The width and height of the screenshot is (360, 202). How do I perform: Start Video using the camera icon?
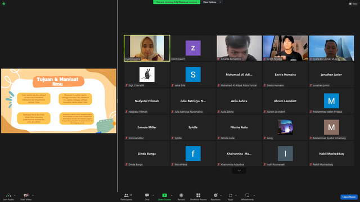tap(26, 195)
